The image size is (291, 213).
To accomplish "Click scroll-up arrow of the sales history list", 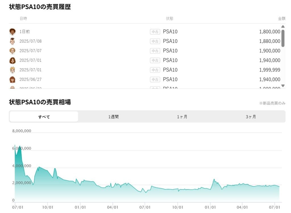I will coord(283,26).
